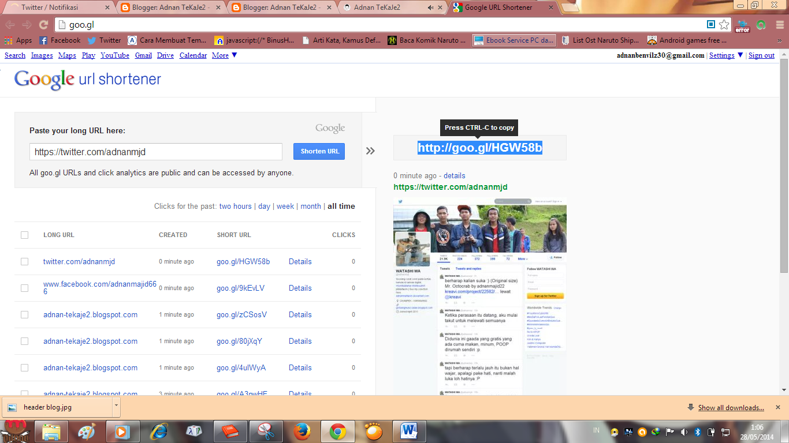The width and height of the screenshot is (789, 443).
Task: Bookmark this page with star icon
Action: coord(724,25)
